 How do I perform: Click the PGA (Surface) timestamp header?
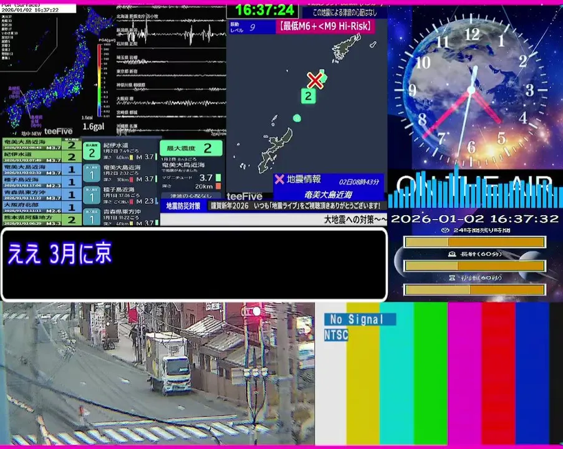click(38, 8)
